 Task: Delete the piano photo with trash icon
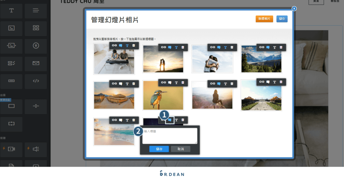[133, 46]
